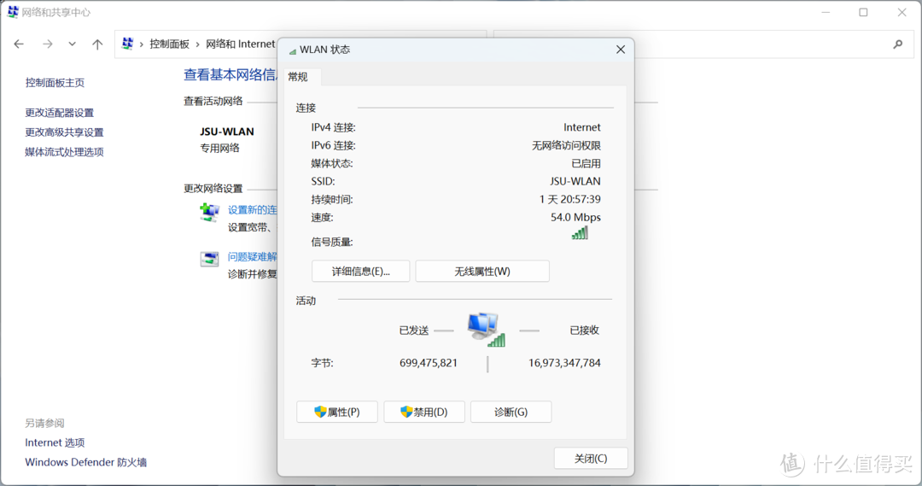922x486 pixels.
Task: Click the 已启用 media state value
Action: tap(586, 164)
